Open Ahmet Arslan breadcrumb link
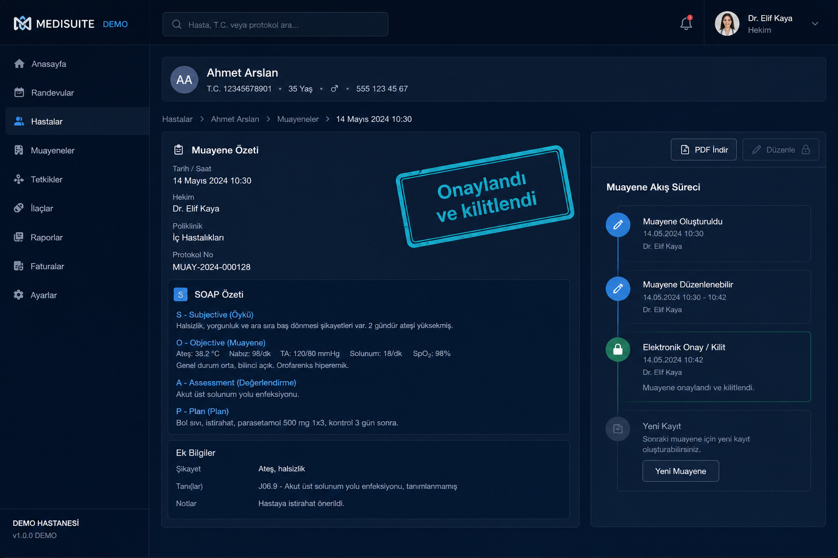This screenshot has width=838, height=558. [x=235, y=119]
